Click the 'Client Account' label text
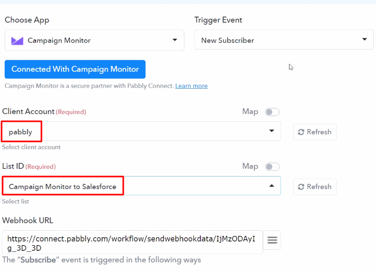Image resolution: width=376 pixels, height=271 pixels. [x=28, y=111]
